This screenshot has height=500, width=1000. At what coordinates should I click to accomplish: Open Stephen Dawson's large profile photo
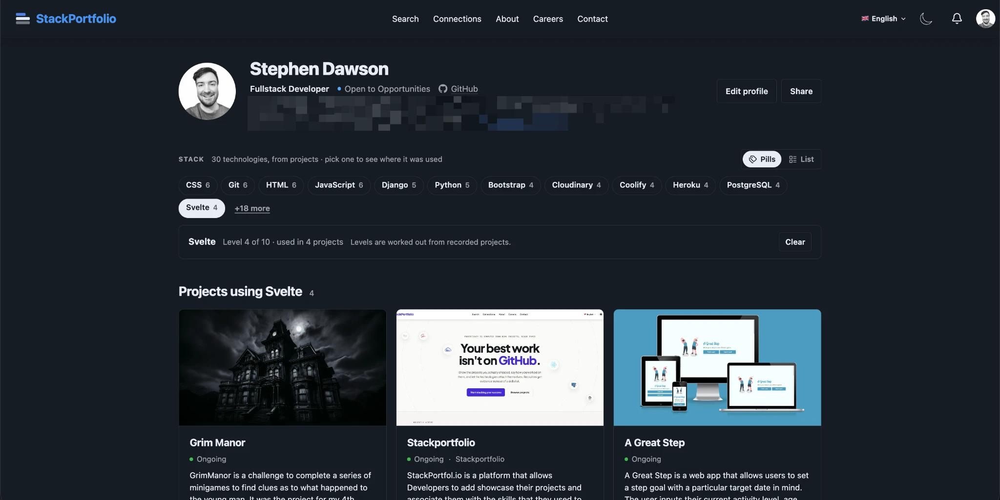207,91
